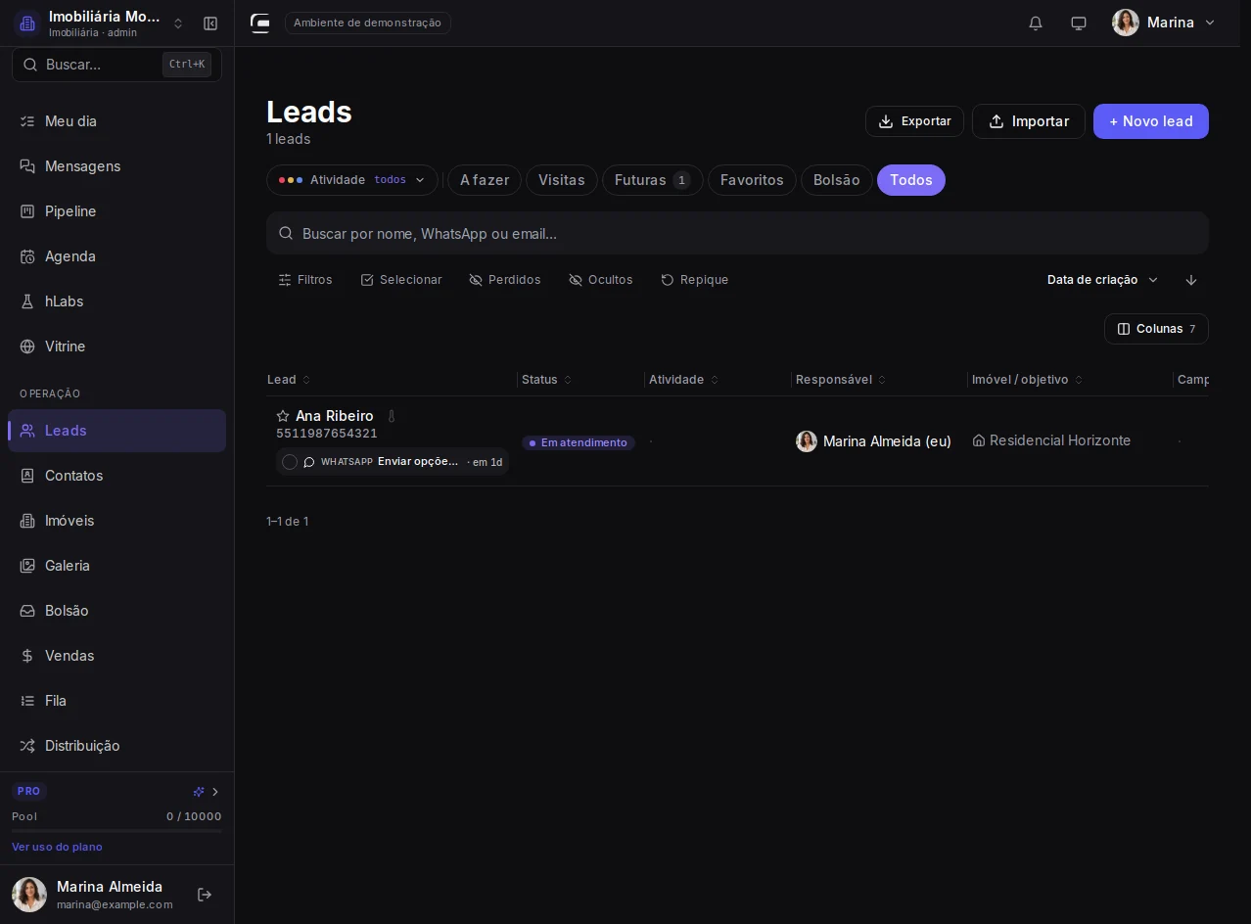Open the Ana Ribeiro lead
The image size is (1251, 924).
click(x=335, y=416)
